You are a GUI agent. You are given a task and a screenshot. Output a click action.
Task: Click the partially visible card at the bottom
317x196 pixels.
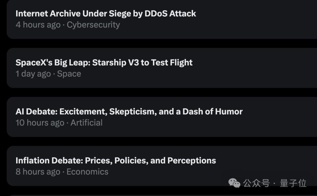tap(158, 195)
